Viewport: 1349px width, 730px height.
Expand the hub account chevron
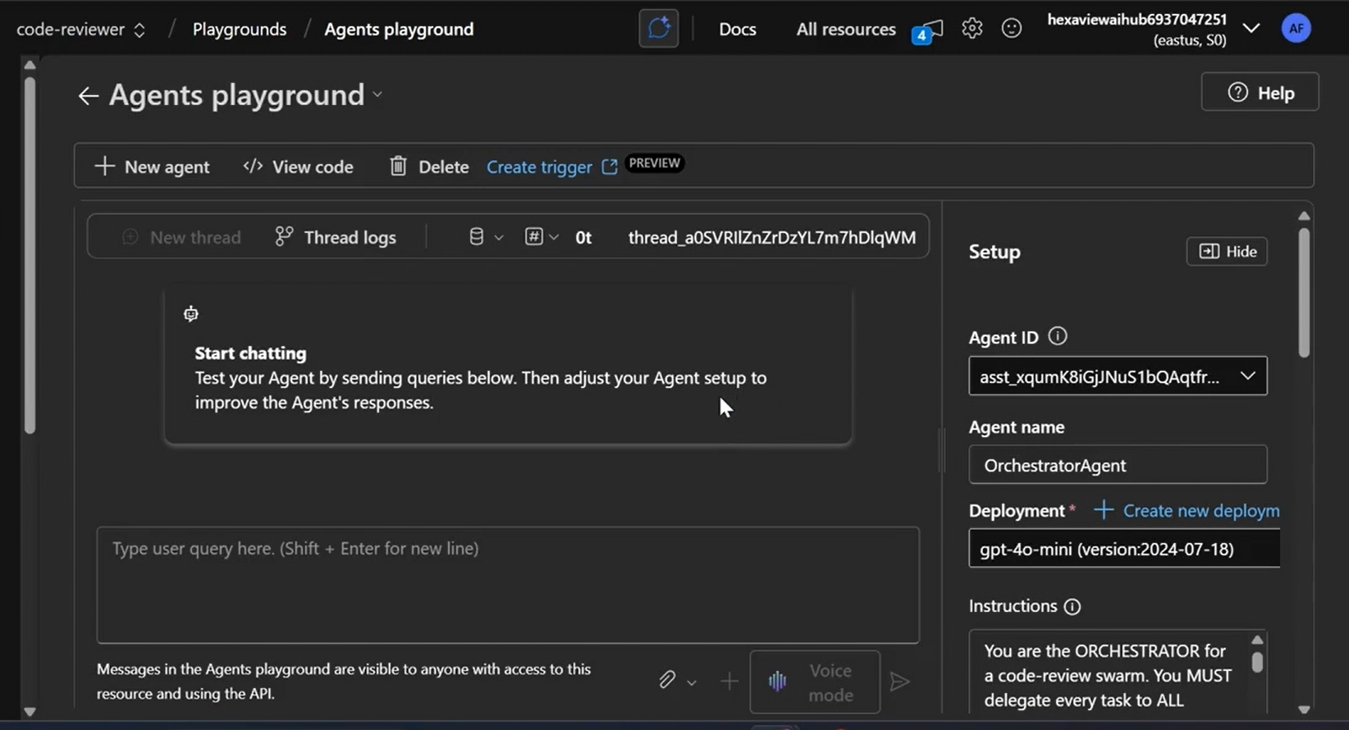(x=1251, y=29)
